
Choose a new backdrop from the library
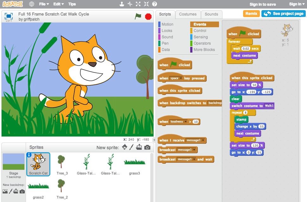click(5, 191)
